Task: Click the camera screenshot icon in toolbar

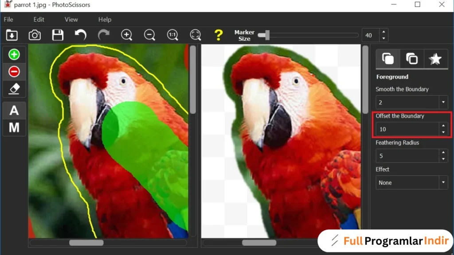Action: coord(35,35)
